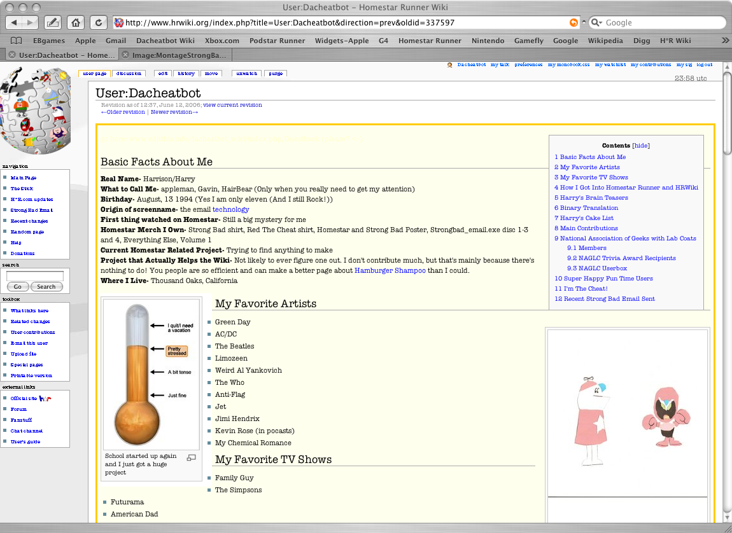Open the EBgames bookmark
The width and height of the screenshot is (732, 533).
tap(48, 41)
